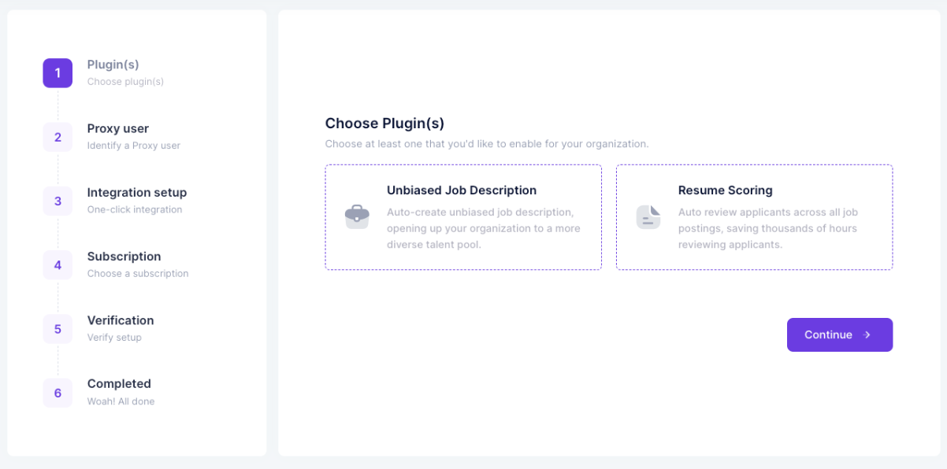This screenshot has width=947, height=469.
Task: Select the Plugin(s) step label
Action: click(x=113, y=65)
